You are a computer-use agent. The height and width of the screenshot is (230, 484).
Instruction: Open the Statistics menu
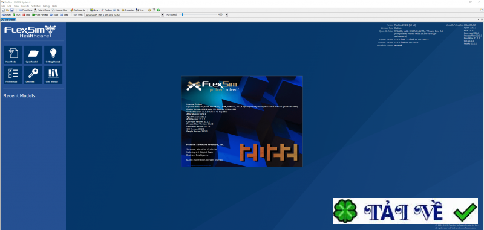tap(36, 6)
